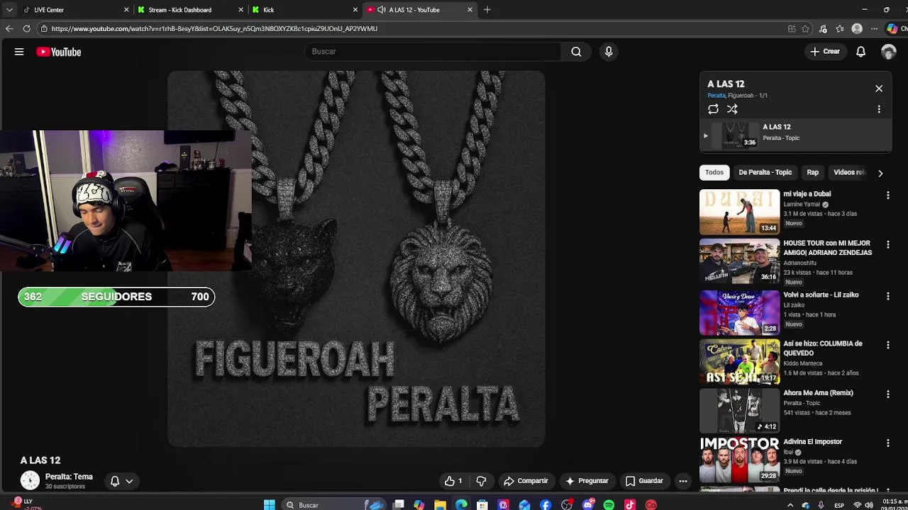Open Microsoft Store from taskbar

point(482,505)
